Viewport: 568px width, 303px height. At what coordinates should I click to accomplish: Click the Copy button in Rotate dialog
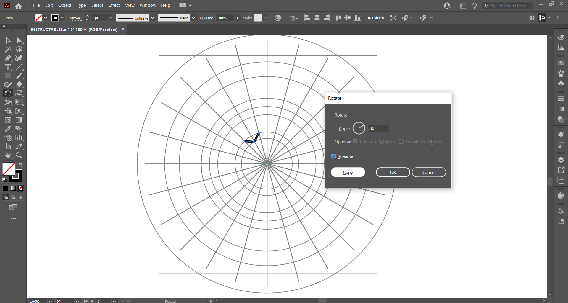(x=348, y=173)
